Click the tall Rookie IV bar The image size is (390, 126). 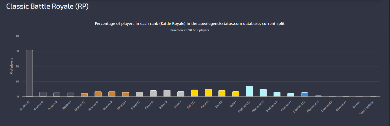point(29,73)
